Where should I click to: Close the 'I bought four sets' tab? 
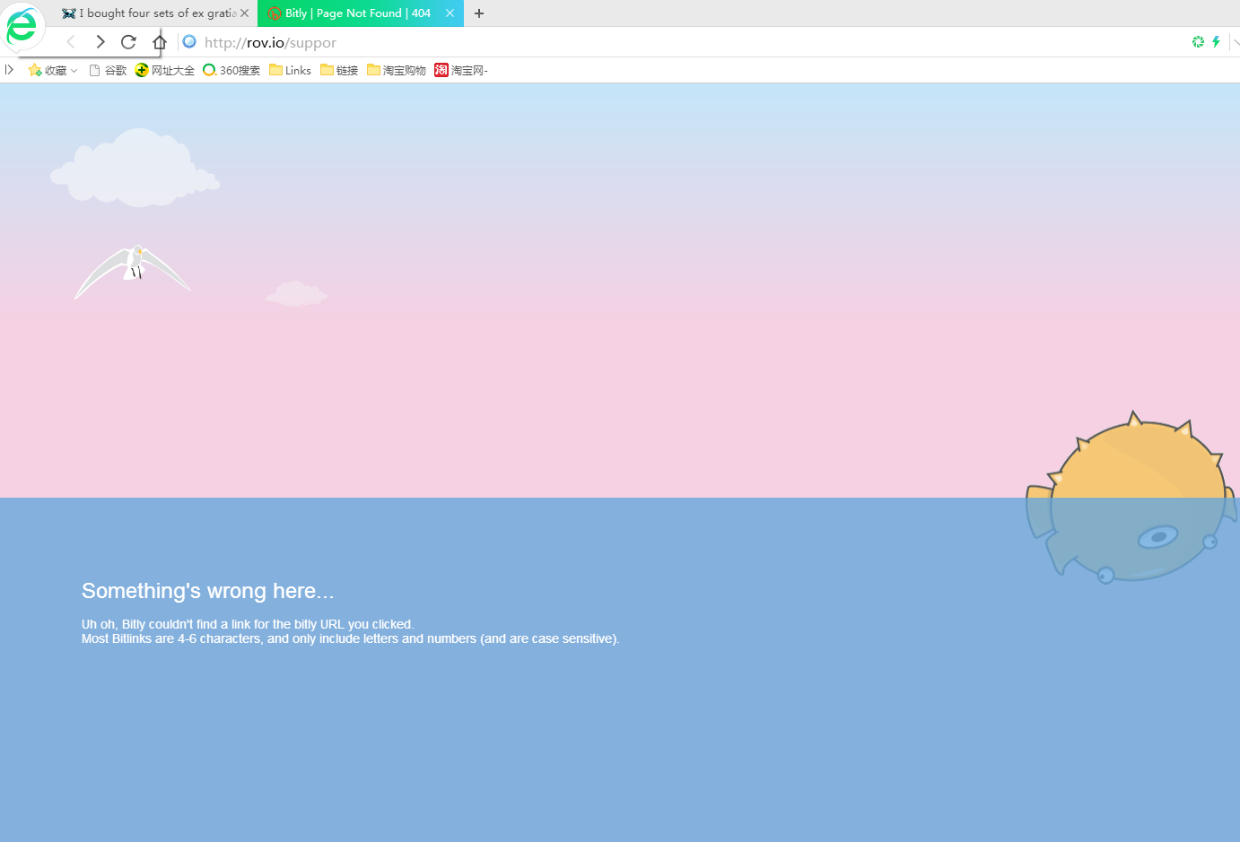[x=244, y=13]
